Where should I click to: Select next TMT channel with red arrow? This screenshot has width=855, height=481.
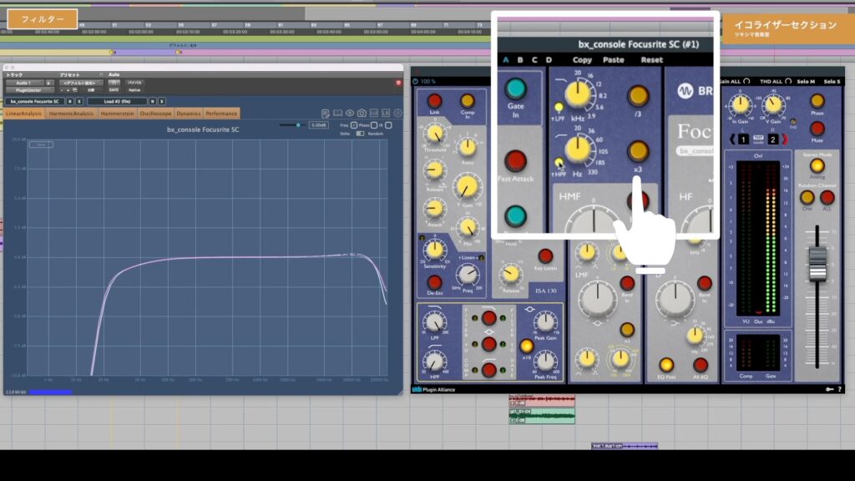785,139
